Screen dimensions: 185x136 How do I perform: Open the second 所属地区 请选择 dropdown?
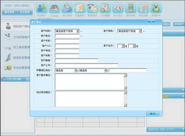[x=93, y=70]
